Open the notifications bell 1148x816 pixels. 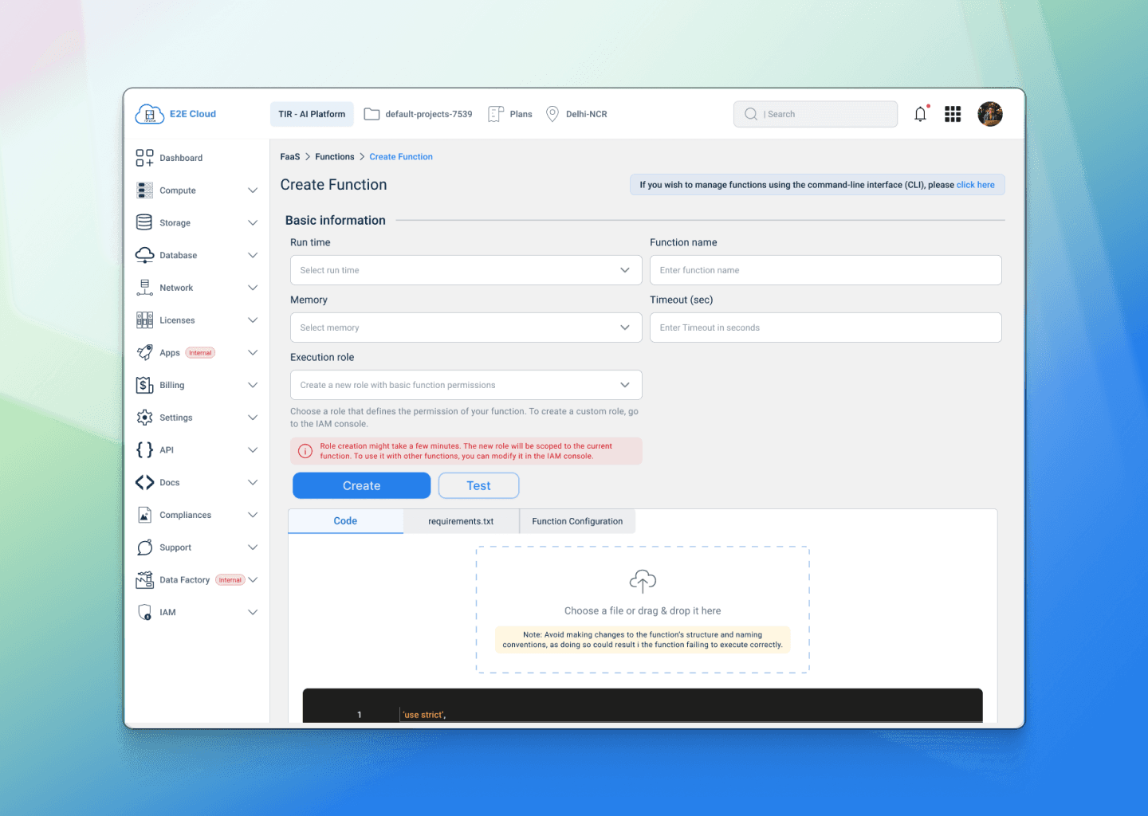[x=921, y=114]
